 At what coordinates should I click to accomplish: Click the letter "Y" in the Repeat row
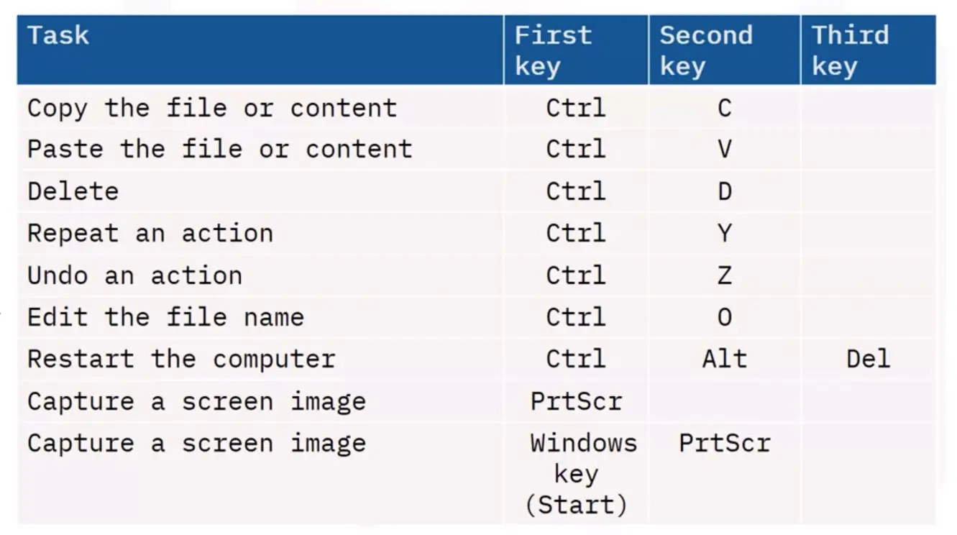click(x=724, y=234)
